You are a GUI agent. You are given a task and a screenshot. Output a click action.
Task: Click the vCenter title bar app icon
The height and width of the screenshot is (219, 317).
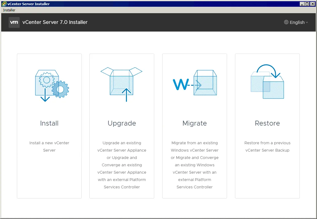[4, 4]
